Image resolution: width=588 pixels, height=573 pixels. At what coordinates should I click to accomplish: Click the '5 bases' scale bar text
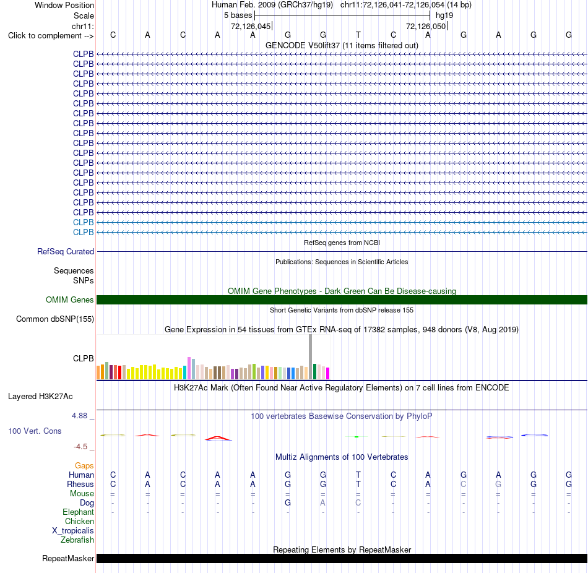[x=238, y=15]
